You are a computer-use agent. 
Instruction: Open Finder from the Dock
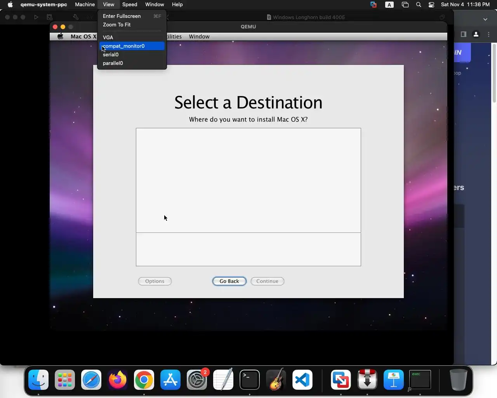coord(38,380)
